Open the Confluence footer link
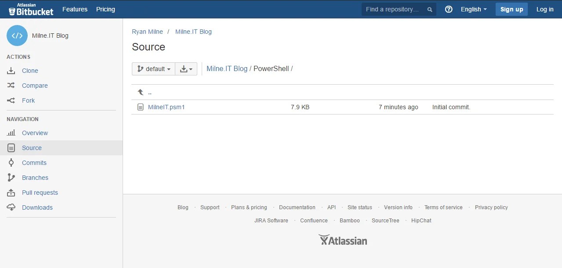The height and width of the screenshot is (268, 562). tap(314, 221)
